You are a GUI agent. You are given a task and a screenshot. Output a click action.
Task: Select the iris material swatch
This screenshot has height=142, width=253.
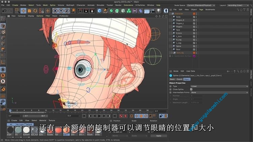(18, 130)
